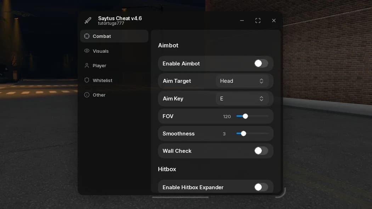Click the shield icon for Whitelist
The height and width of the screenshot is (209, 372).
87,80
